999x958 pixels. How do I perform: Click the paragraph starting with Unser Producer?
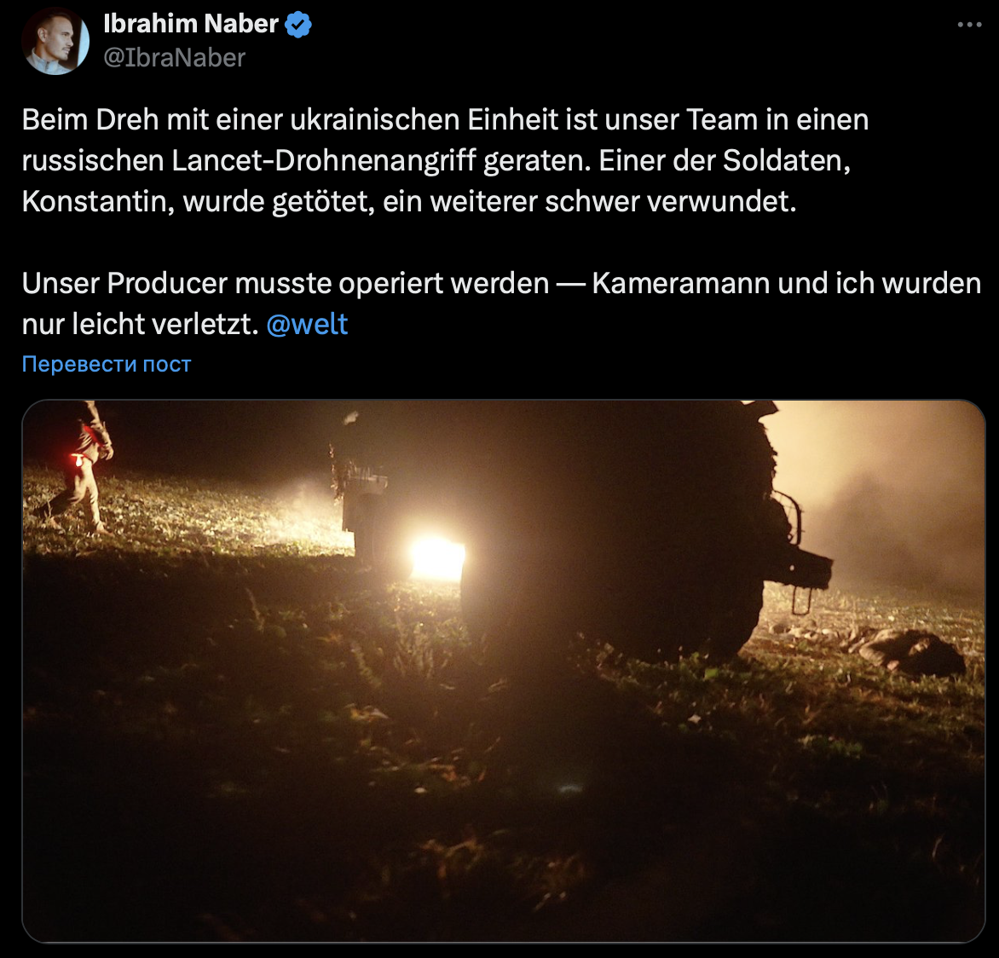pyautogui.click(x=501, y=303)
